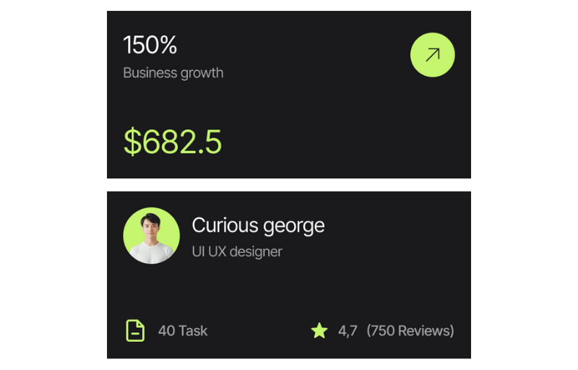Open the Curious george profile name
The width and height of the screenshot is (578, 370).
258,225
